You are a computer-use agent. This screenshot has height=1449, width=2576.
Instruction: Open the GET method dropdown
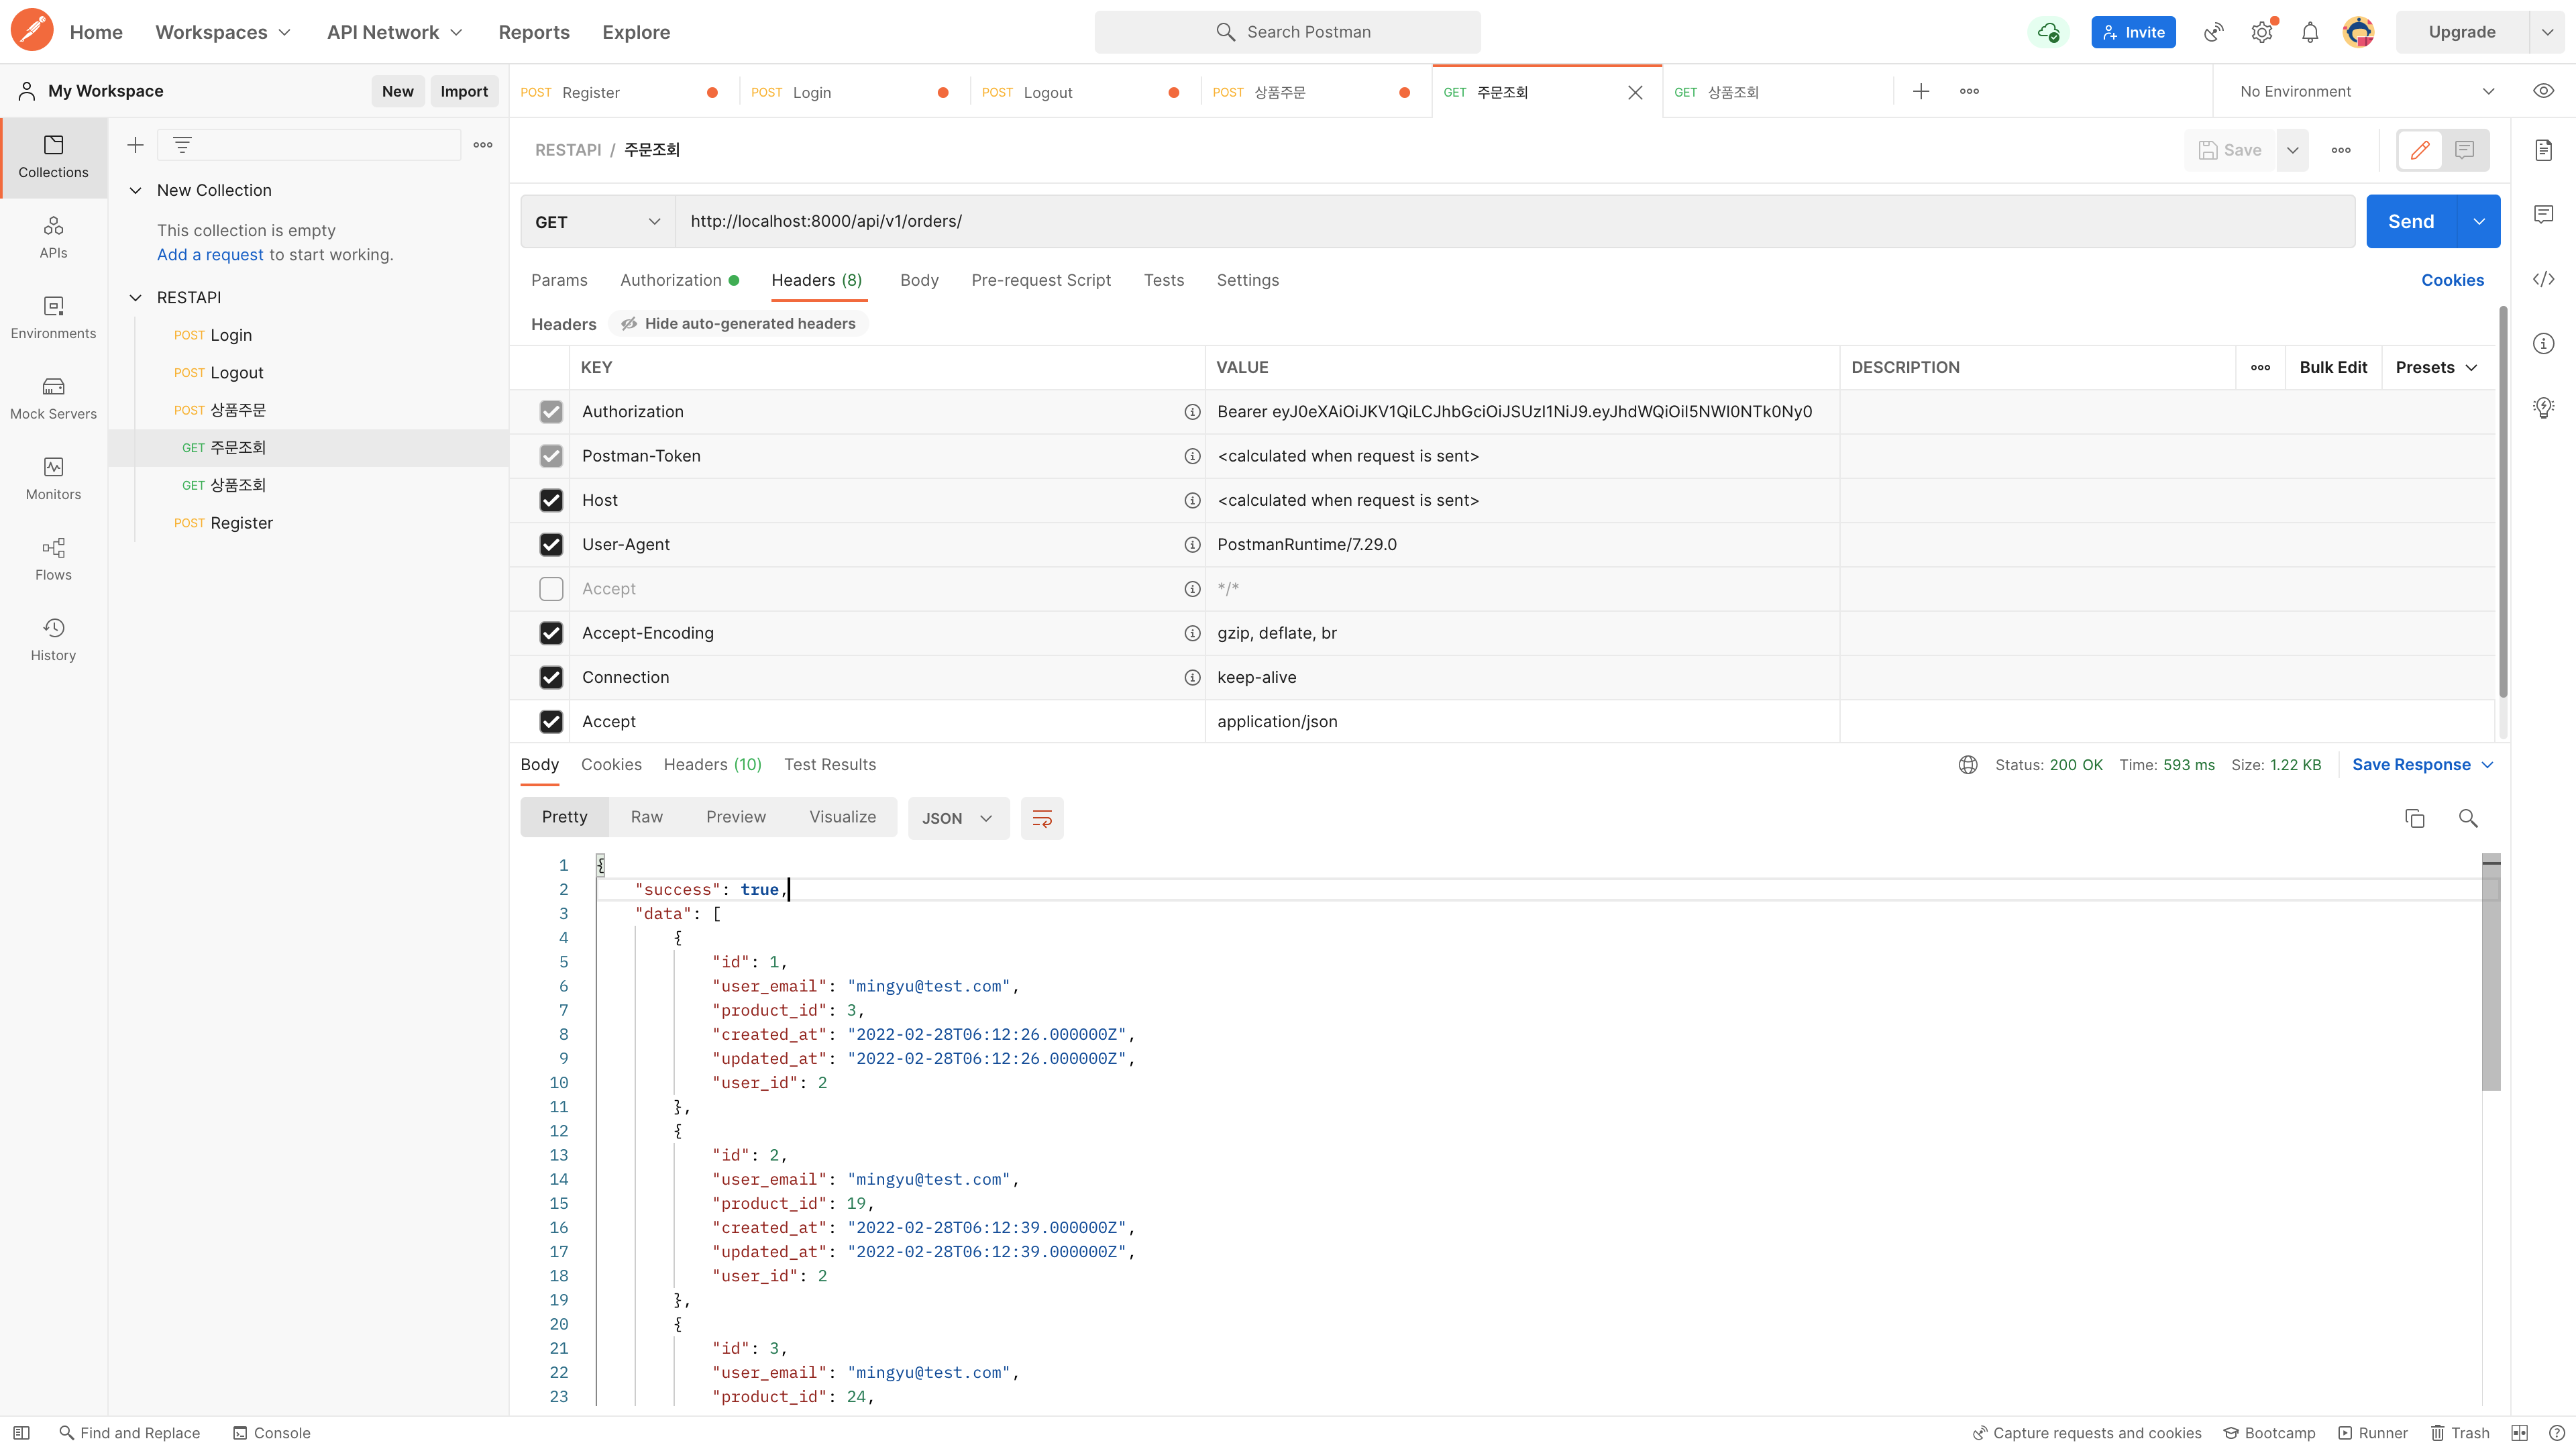click(597, 222)
